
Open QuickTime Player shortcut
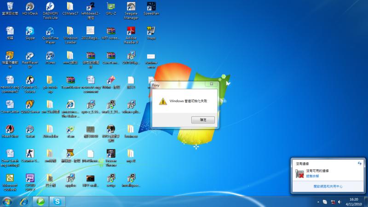click(x=50, y=35)
